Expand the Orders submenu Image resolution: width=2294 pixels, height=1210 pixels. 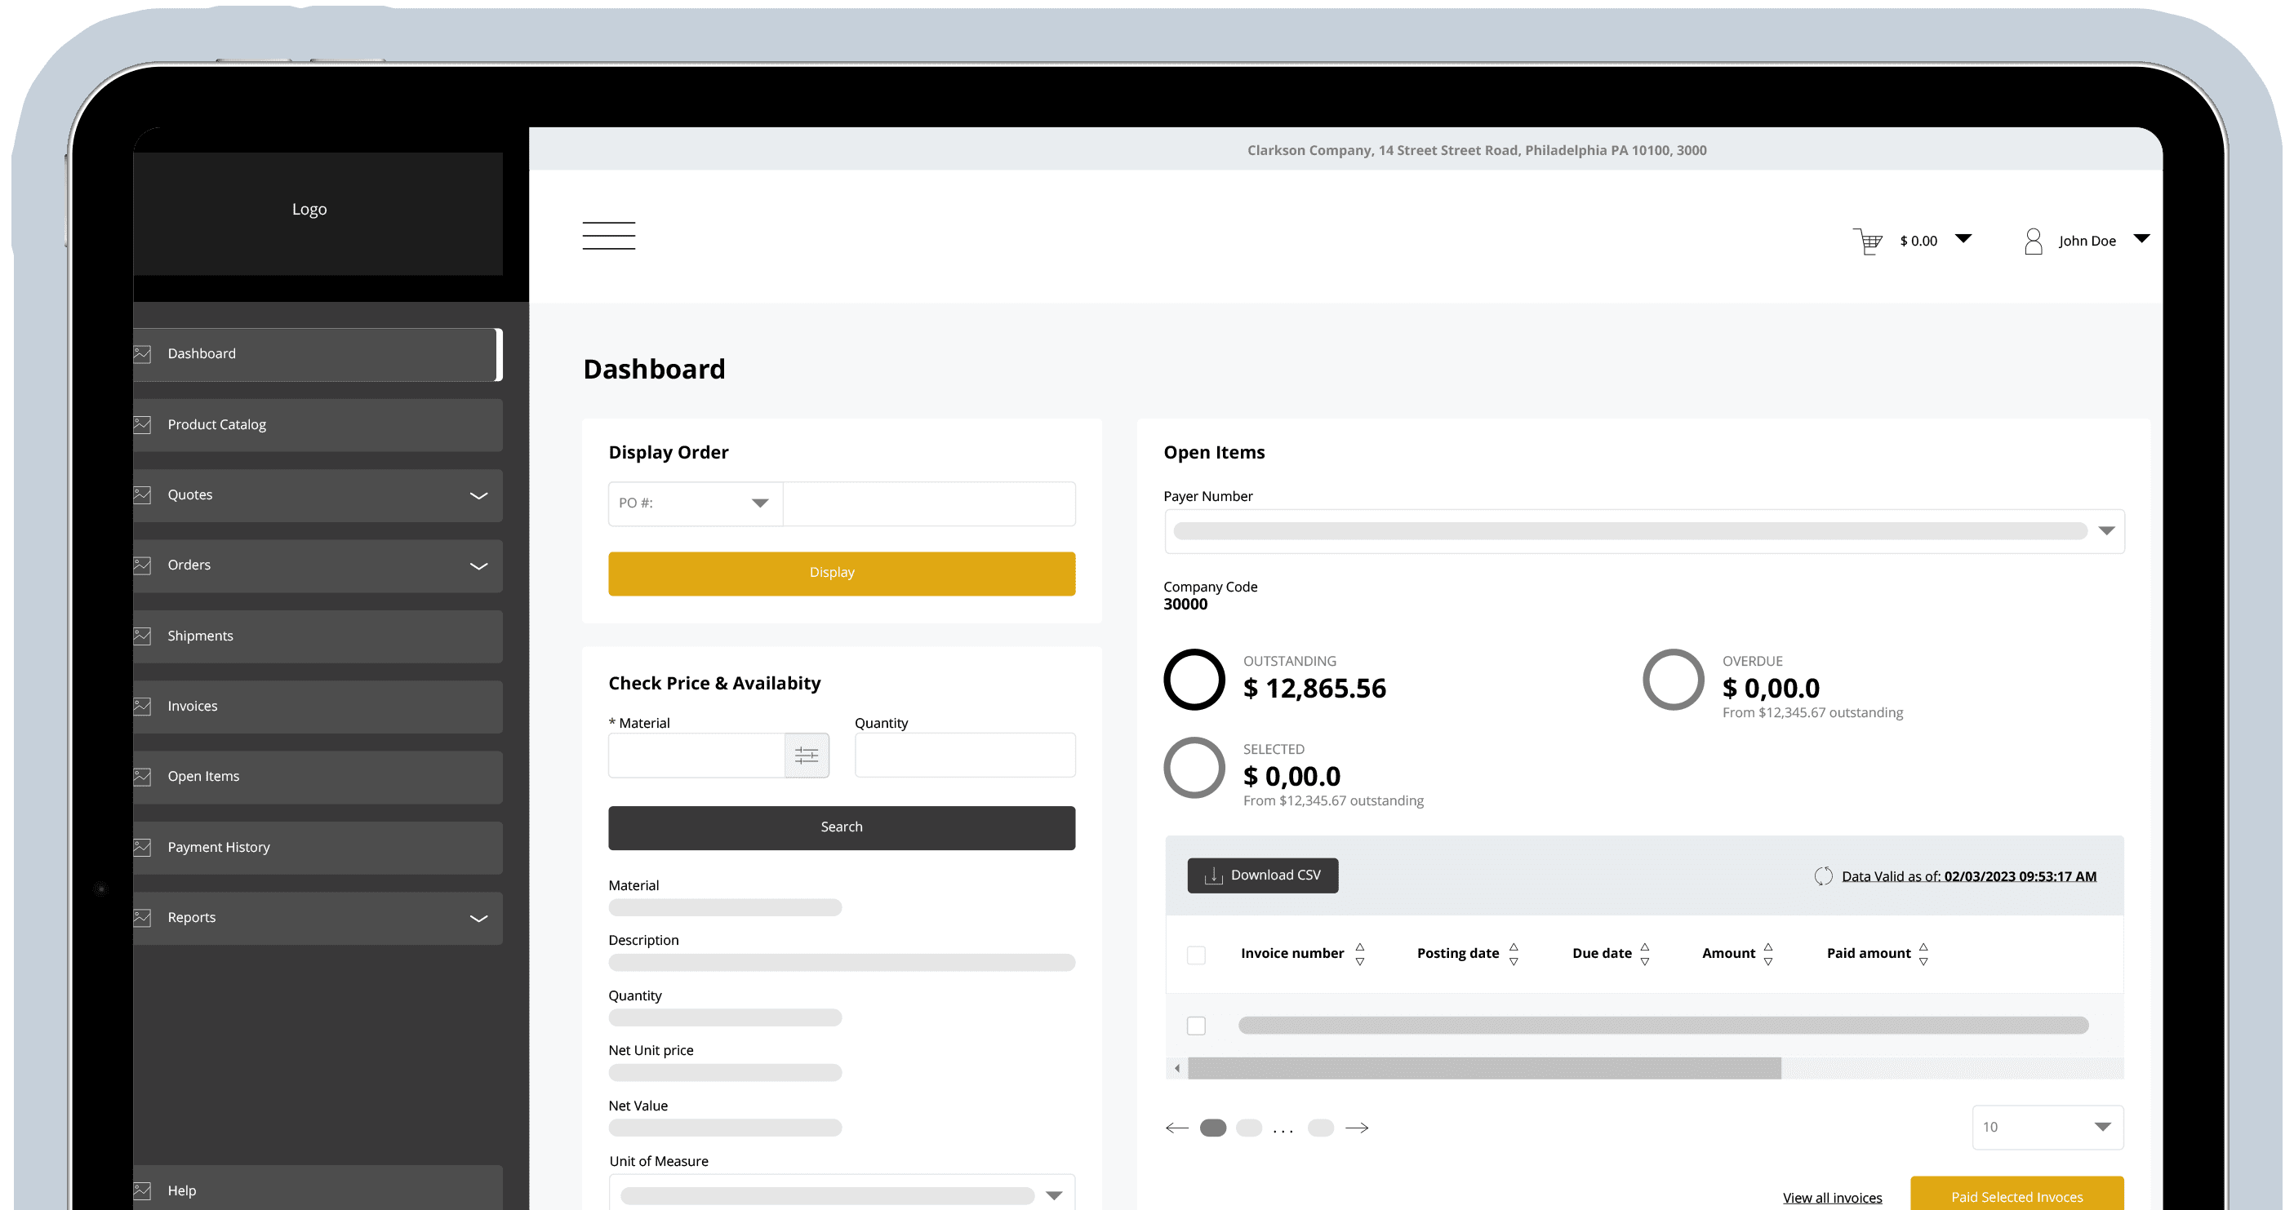coord(478,566)
